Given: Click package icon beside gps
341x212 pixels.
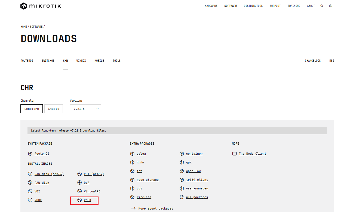Looking at the screenshot, I should coord(182,162).
